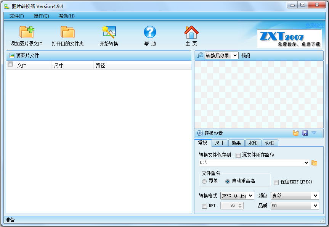
Task: Browse for output folder with the folder icon
Action: [x=314, y=163]
